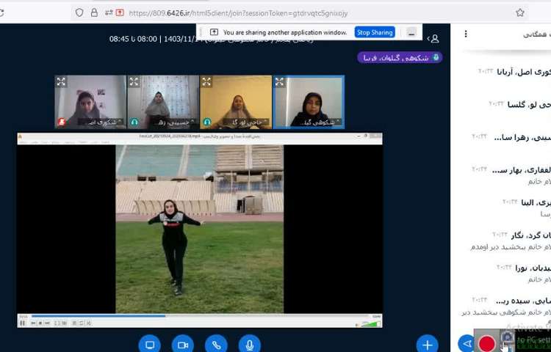
Task: Select the second webcam video thumbnail
Action: click(163, 102)
